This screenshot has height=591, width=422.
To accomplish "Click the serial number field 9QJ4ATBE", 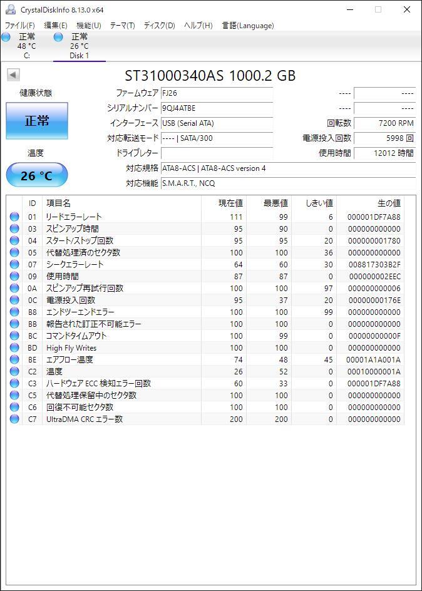I will [217, 108].
